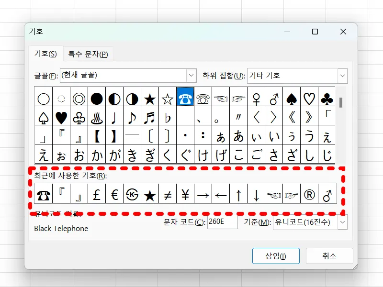Pick the right arrow → symbol
The image size is (383, 287).
pyautogui.click(x=203, y=193)
